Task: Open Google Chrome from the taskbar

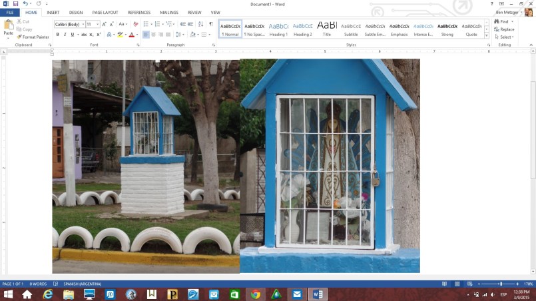Action: pyautogui.click(x=255, y=294)
